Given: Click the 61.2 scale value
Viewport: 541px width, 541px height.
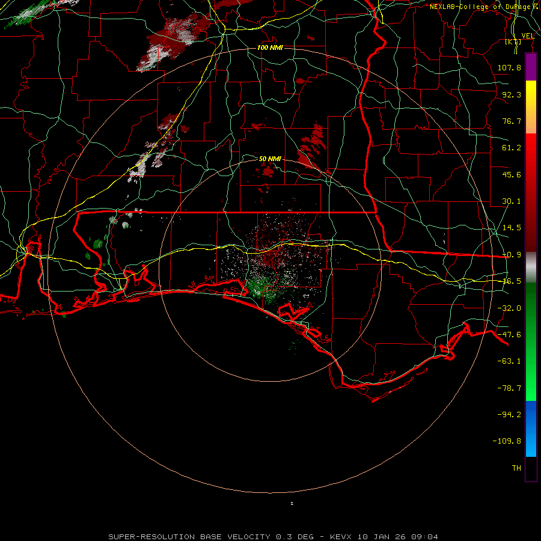Looking at the screenshot, I should coord(512,148).
